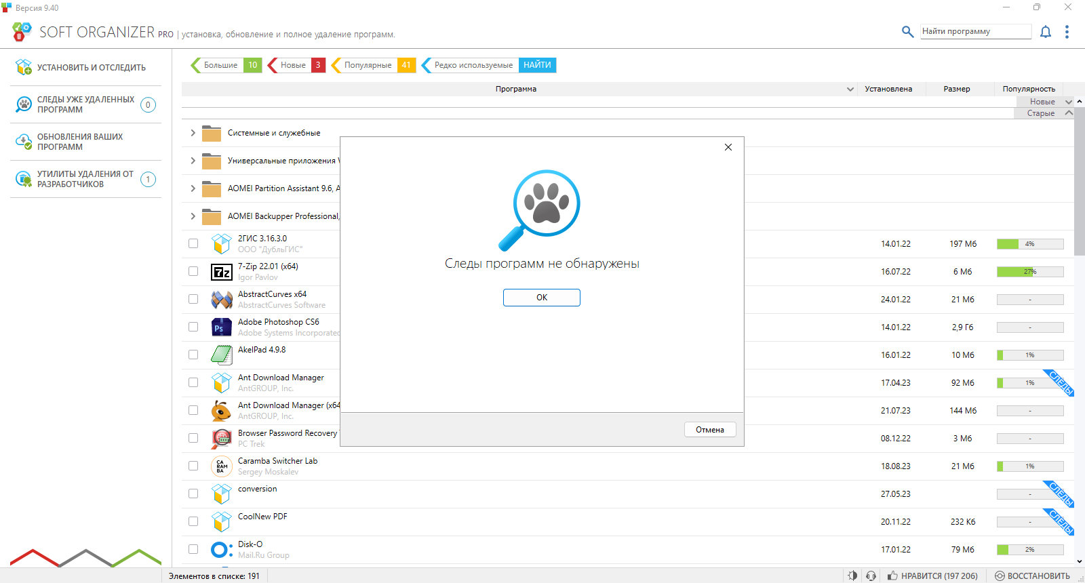Open the dropdown arrow beside the Программа header
The image size is (1085, 583).
click(x=850, y=89)
